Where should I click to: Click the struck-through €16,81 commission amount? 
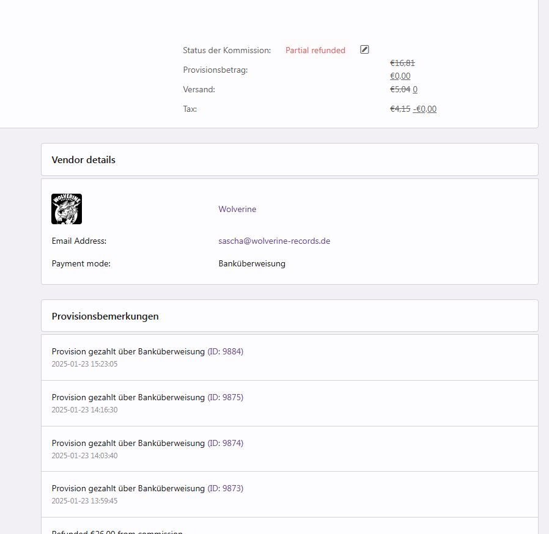click(402, 63)
